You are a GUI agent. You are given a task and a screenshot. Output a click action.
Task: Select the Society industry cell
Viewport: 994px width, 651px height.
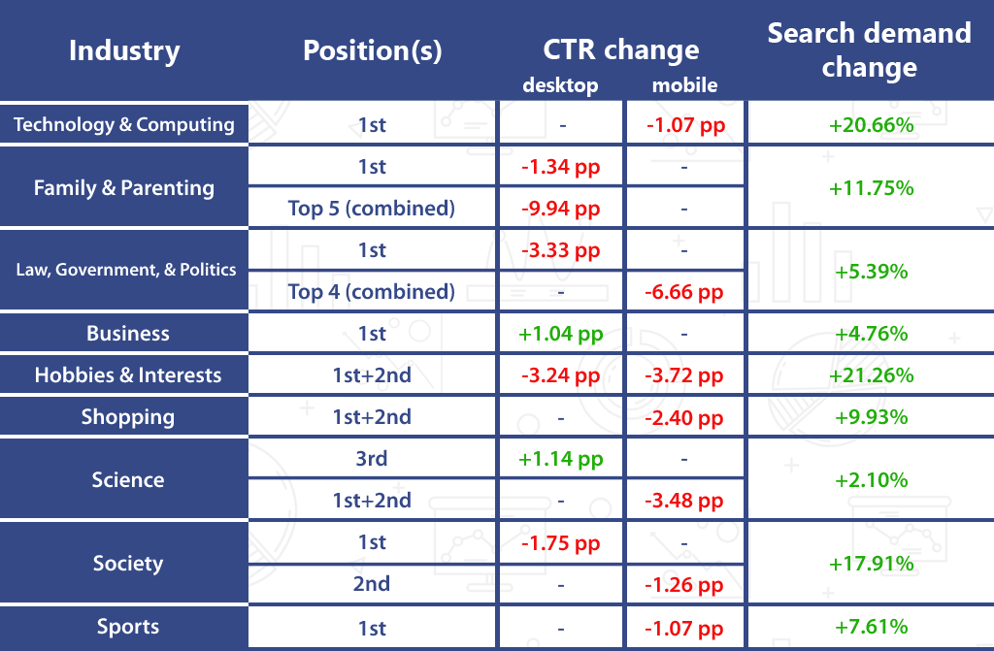[127, 564]
